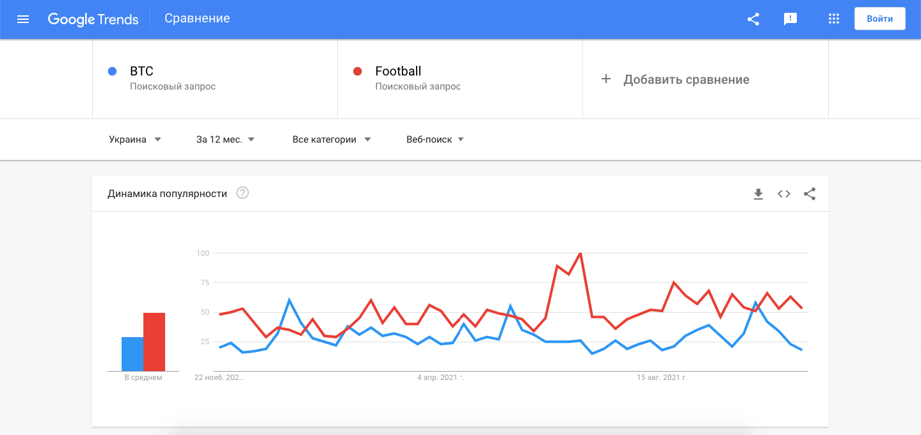
Task: Click the Google Trends logo
Action: (93, 19)
